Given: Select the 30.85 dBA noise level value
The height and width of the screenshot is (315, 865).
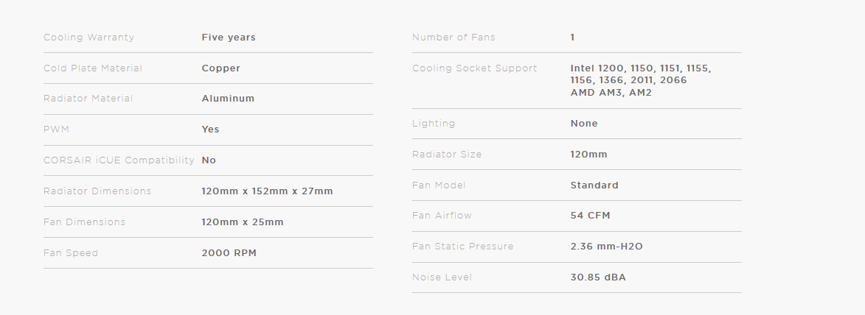Looking at the screenshot, I should click(598, 277).
